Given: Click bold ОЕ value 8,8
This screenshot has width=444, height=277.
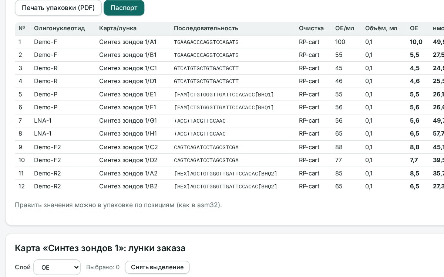Looking at the screenshot, I should click(414, 147).
